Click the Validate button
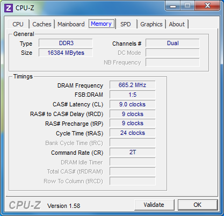The image size is (224, 216). 154,205
